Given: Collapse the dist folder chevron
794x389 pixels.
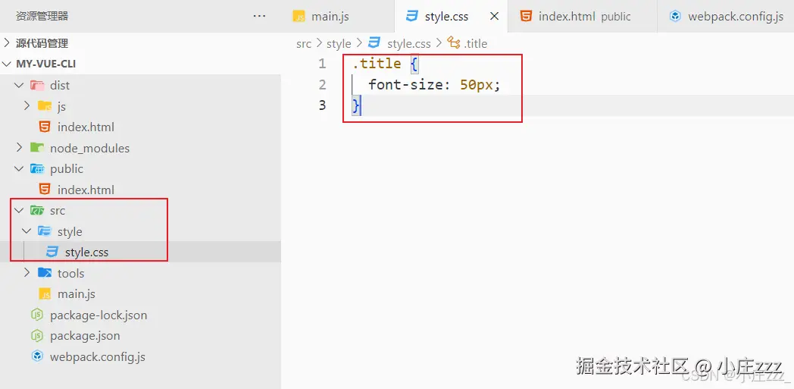Looking at the screenshot, I should click(x=19, y=85).
